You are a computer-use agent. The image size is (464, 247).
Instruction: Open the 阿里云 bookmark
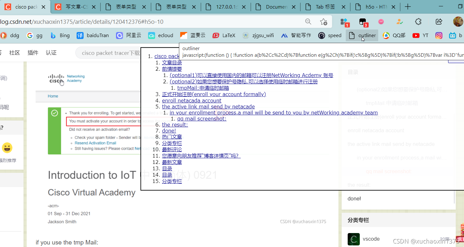129,36
